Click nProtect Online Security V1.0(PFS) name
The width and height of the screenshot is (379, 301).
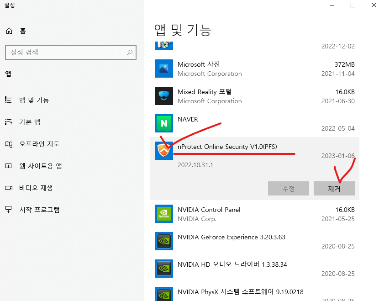click(227, 147)
